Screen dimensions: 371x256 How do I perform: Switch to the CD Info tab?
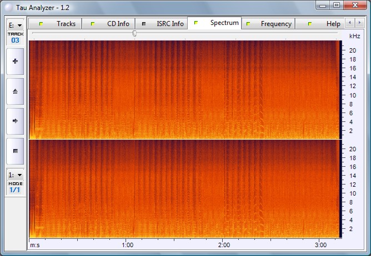(x=118, y=24)
